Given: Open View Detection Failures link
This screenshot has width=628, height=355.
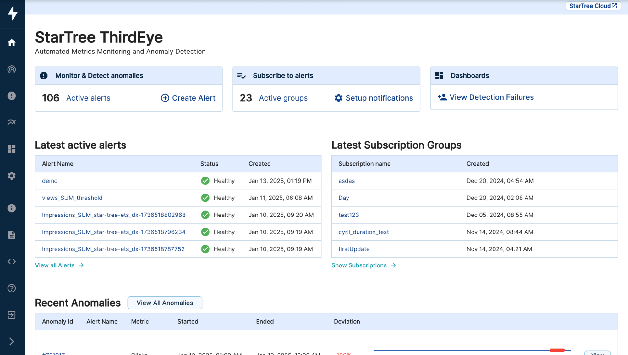Looking at the screenshot, I should (486, 97).
